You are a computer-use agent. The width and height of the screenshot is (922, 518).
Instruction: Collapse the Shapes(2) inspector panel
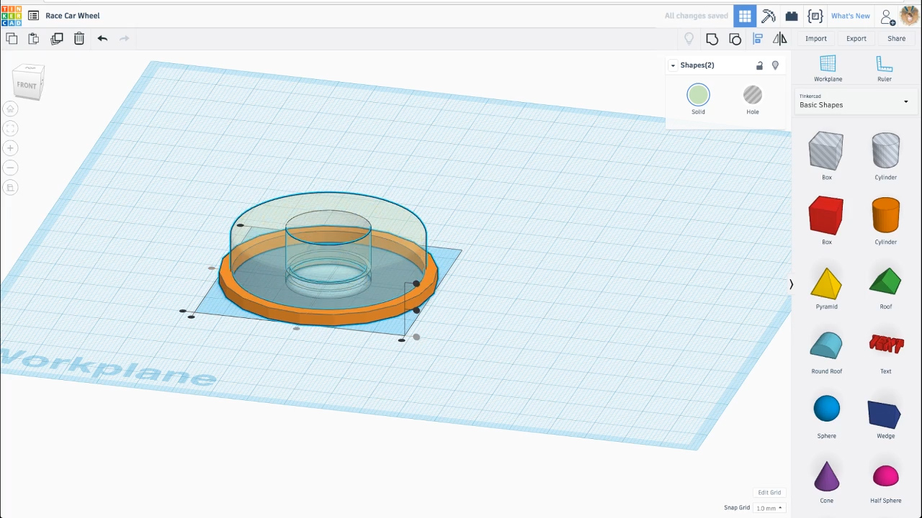[x=673, y=65]
